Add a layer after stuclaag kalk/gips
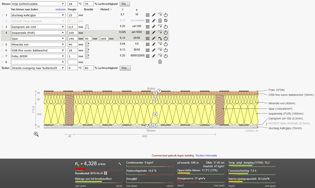The width and height of the screenshot is (315, 188). coord(160,15)
